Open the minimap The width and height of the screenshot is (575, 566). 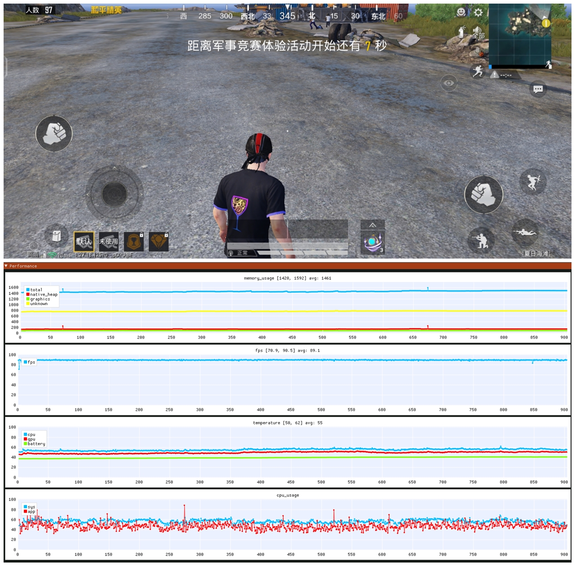pos(520,36)
